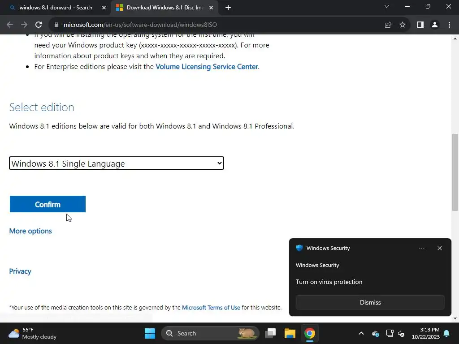The image size is (459, 344).
Task: Open File Explorer from the taskbar
Action: coord(290,333)
